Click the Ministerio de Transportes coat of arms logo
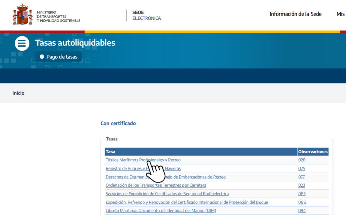Viewport: 346px width, 215px height. click(22, 14)
